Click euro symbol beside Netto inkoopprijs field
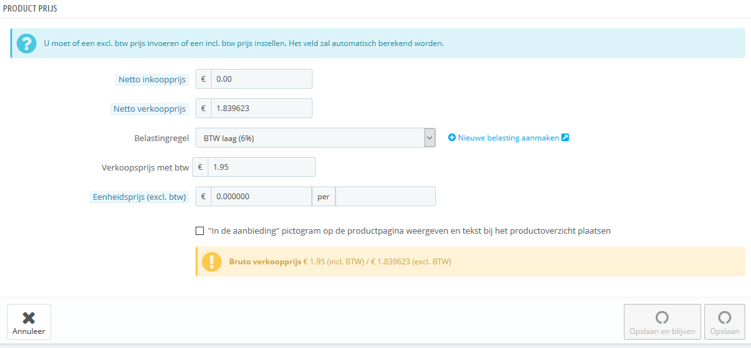 point(203,79)
